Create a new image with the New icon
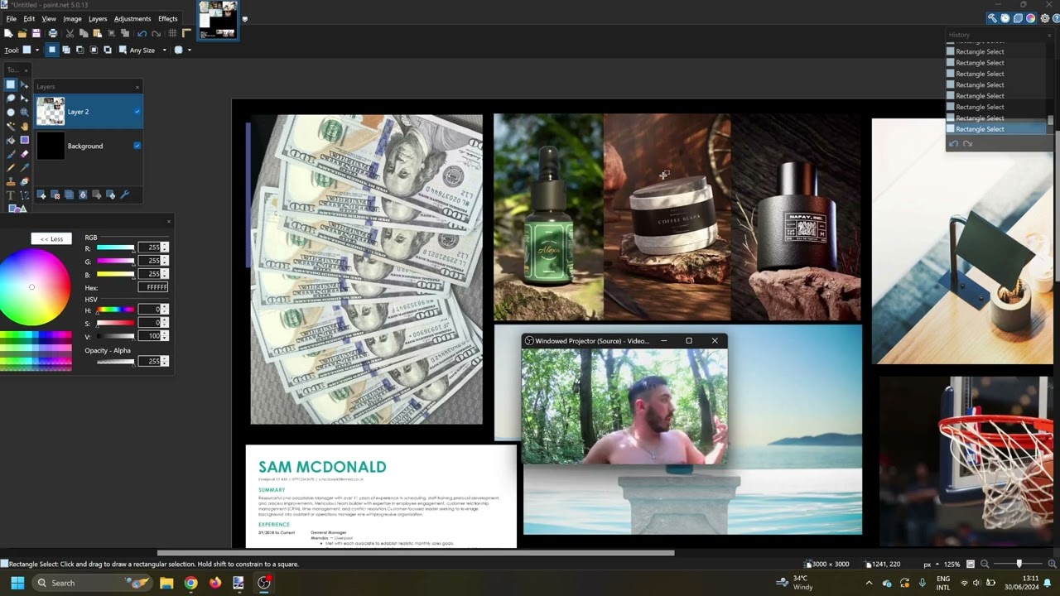 point(8,33)
